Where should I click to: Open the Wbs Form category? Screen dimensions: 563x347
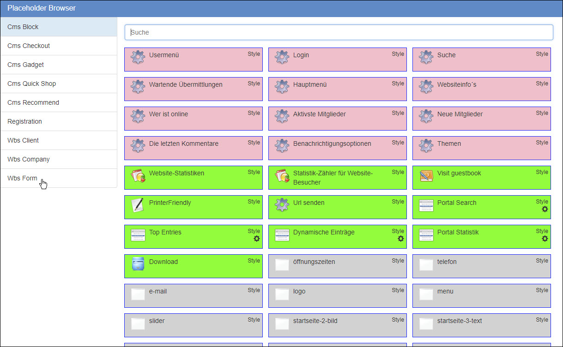tap(59, 178)
